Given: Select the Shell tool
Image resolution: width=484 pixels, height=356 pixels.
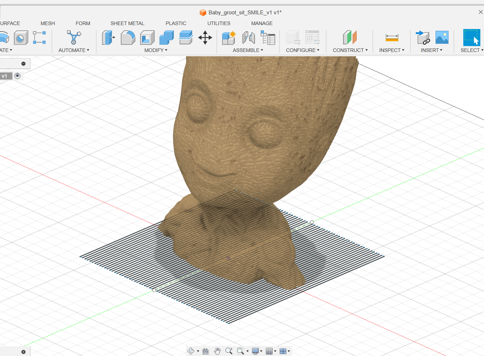Looking at the screenshot, I should pos(147,38).
